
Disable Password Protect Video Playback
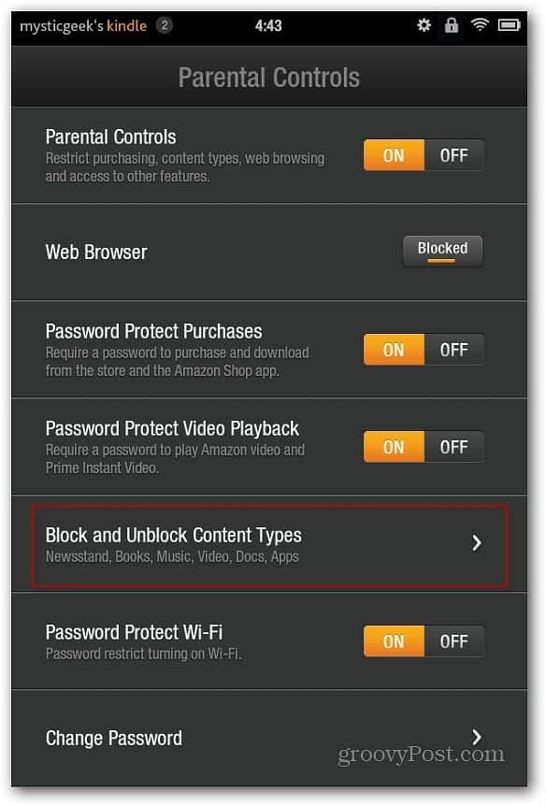[x=454, y=447]
